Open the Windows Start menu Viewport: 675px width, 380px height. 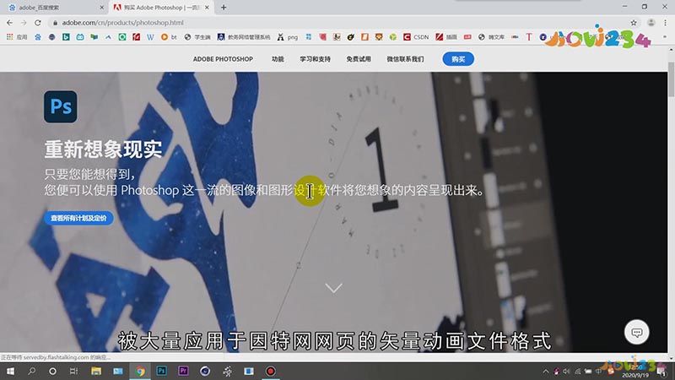(x=10, y=371)
